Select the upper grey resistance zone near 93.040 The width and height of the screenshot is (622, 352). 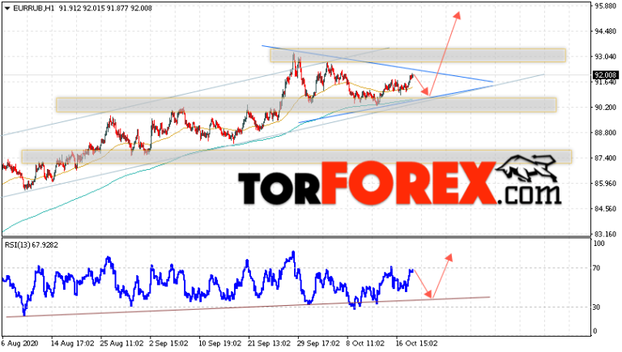point(418,55)
